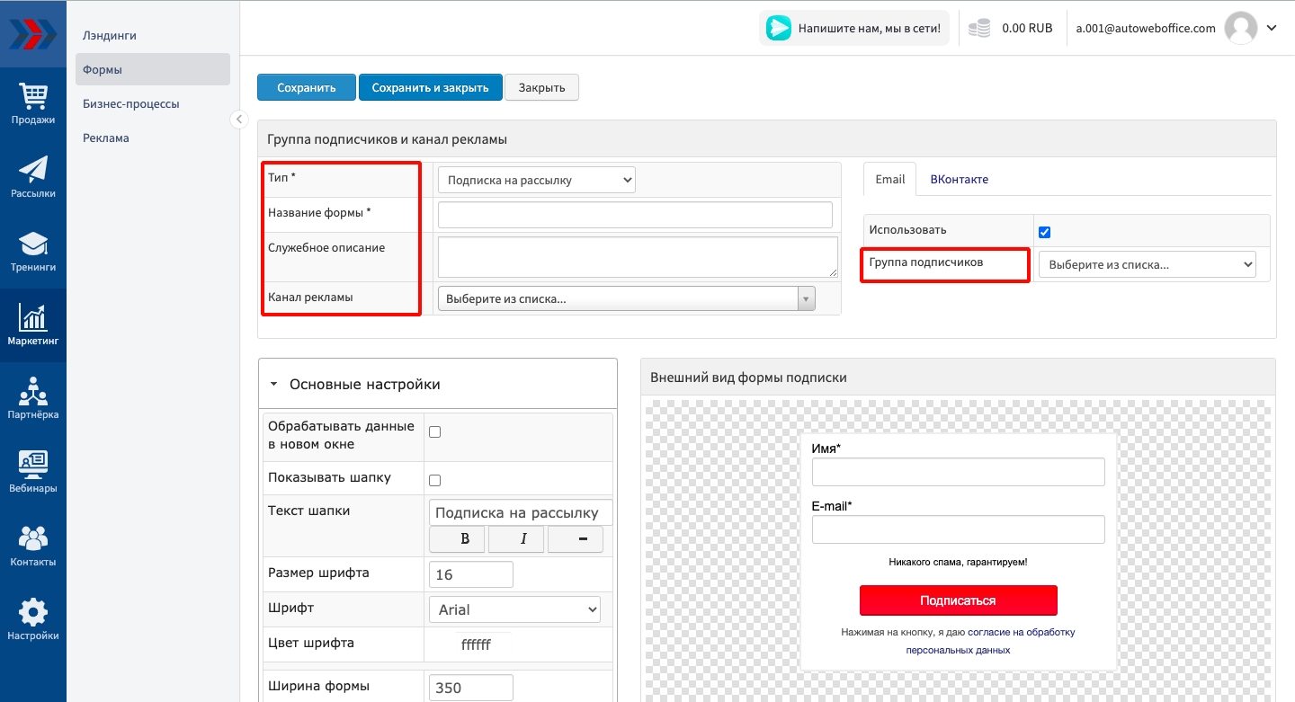Go to Тренинги graduation cap icon

coord(33,251)
